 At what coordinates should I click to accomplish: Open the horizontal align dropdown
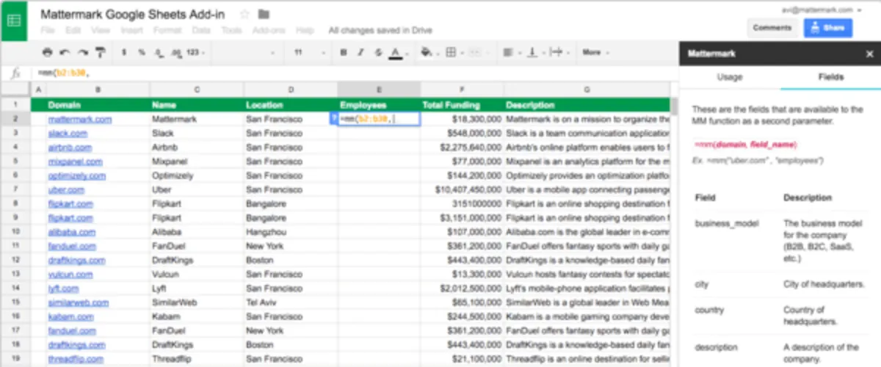coord(510,52)
